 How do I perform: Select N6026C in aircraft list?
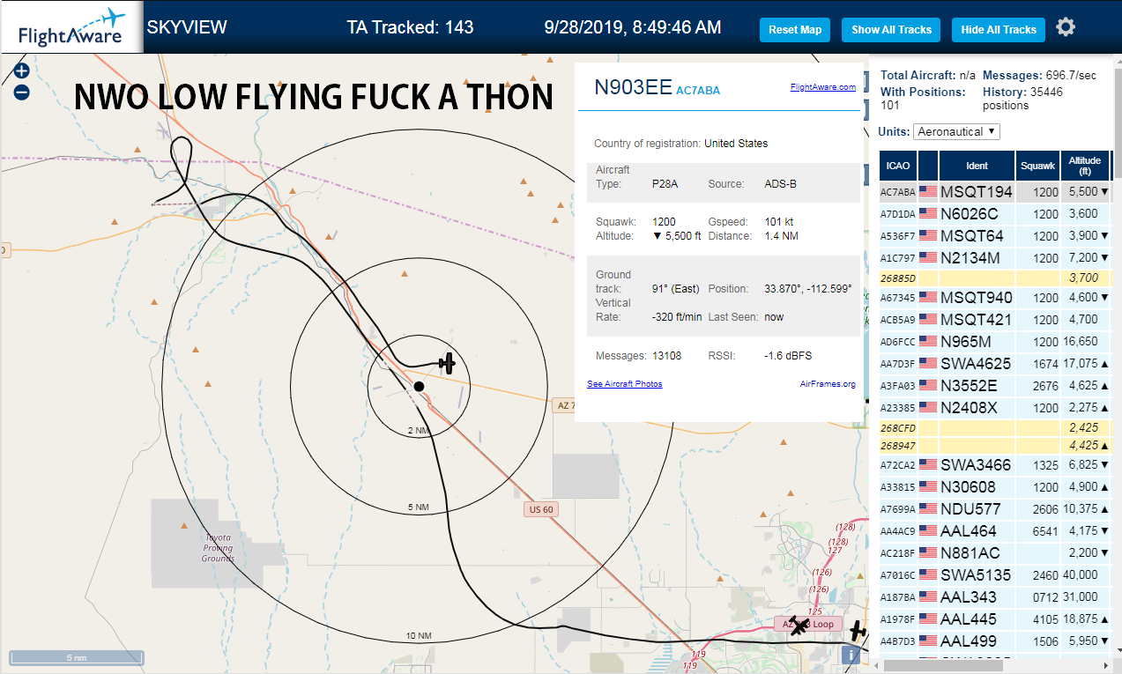pos(994,213)
